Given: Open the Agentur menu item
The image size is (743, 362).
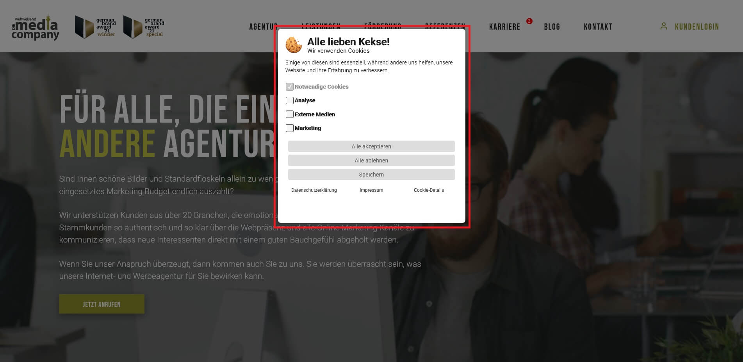Looking at the screenshot, I should [x=264, y=27].
